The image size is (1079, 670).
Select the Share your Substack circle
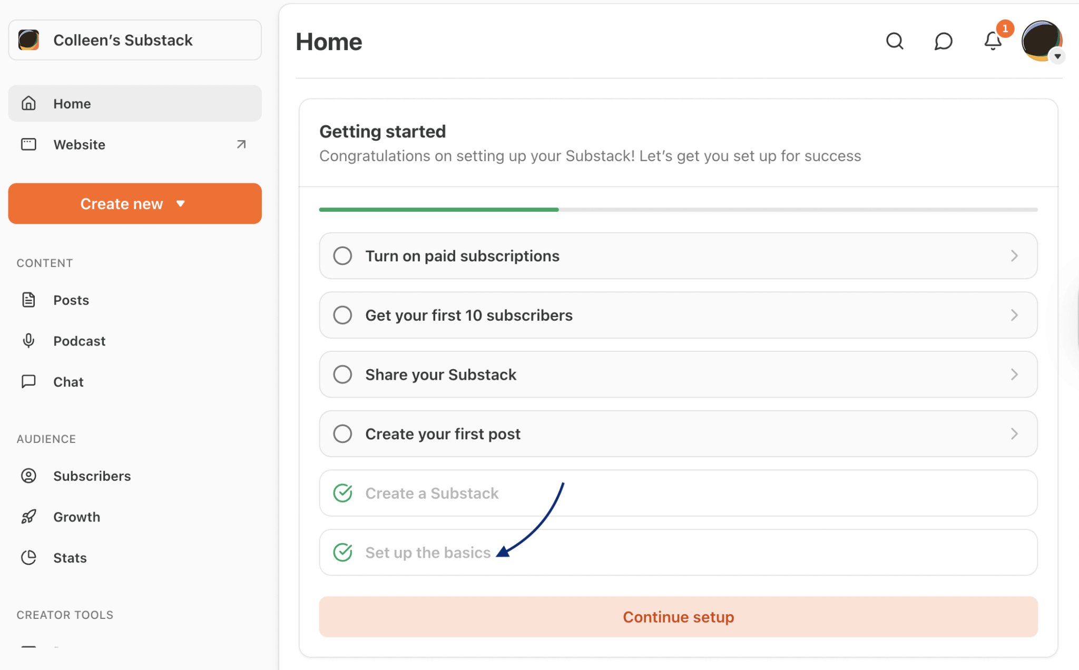pos(342,374)
